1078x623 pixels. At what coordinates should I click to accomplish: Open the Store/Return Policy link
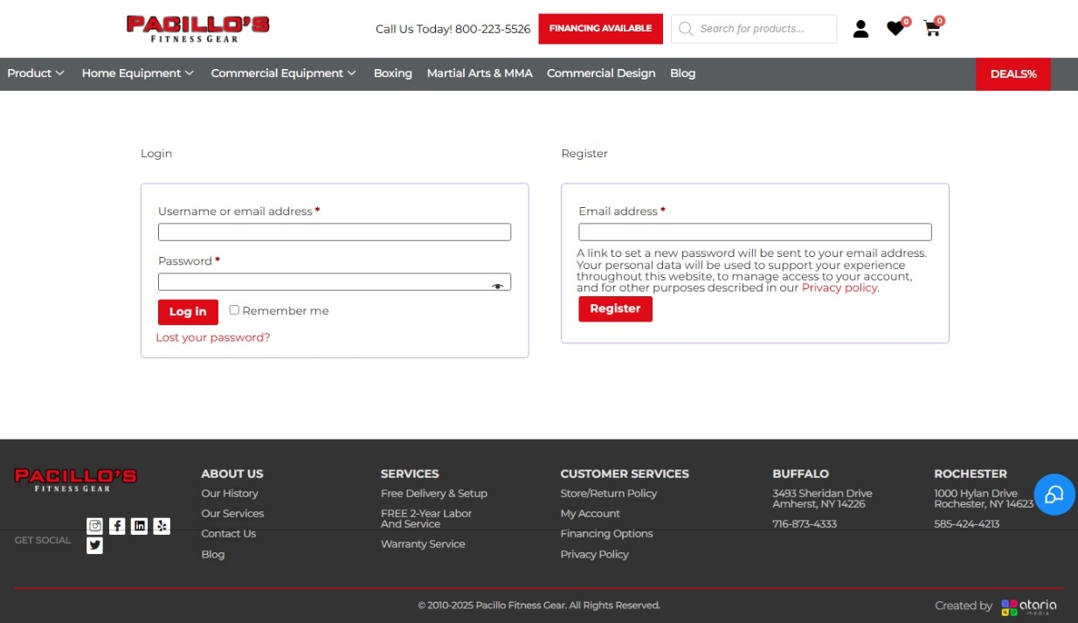coord(609,494)
